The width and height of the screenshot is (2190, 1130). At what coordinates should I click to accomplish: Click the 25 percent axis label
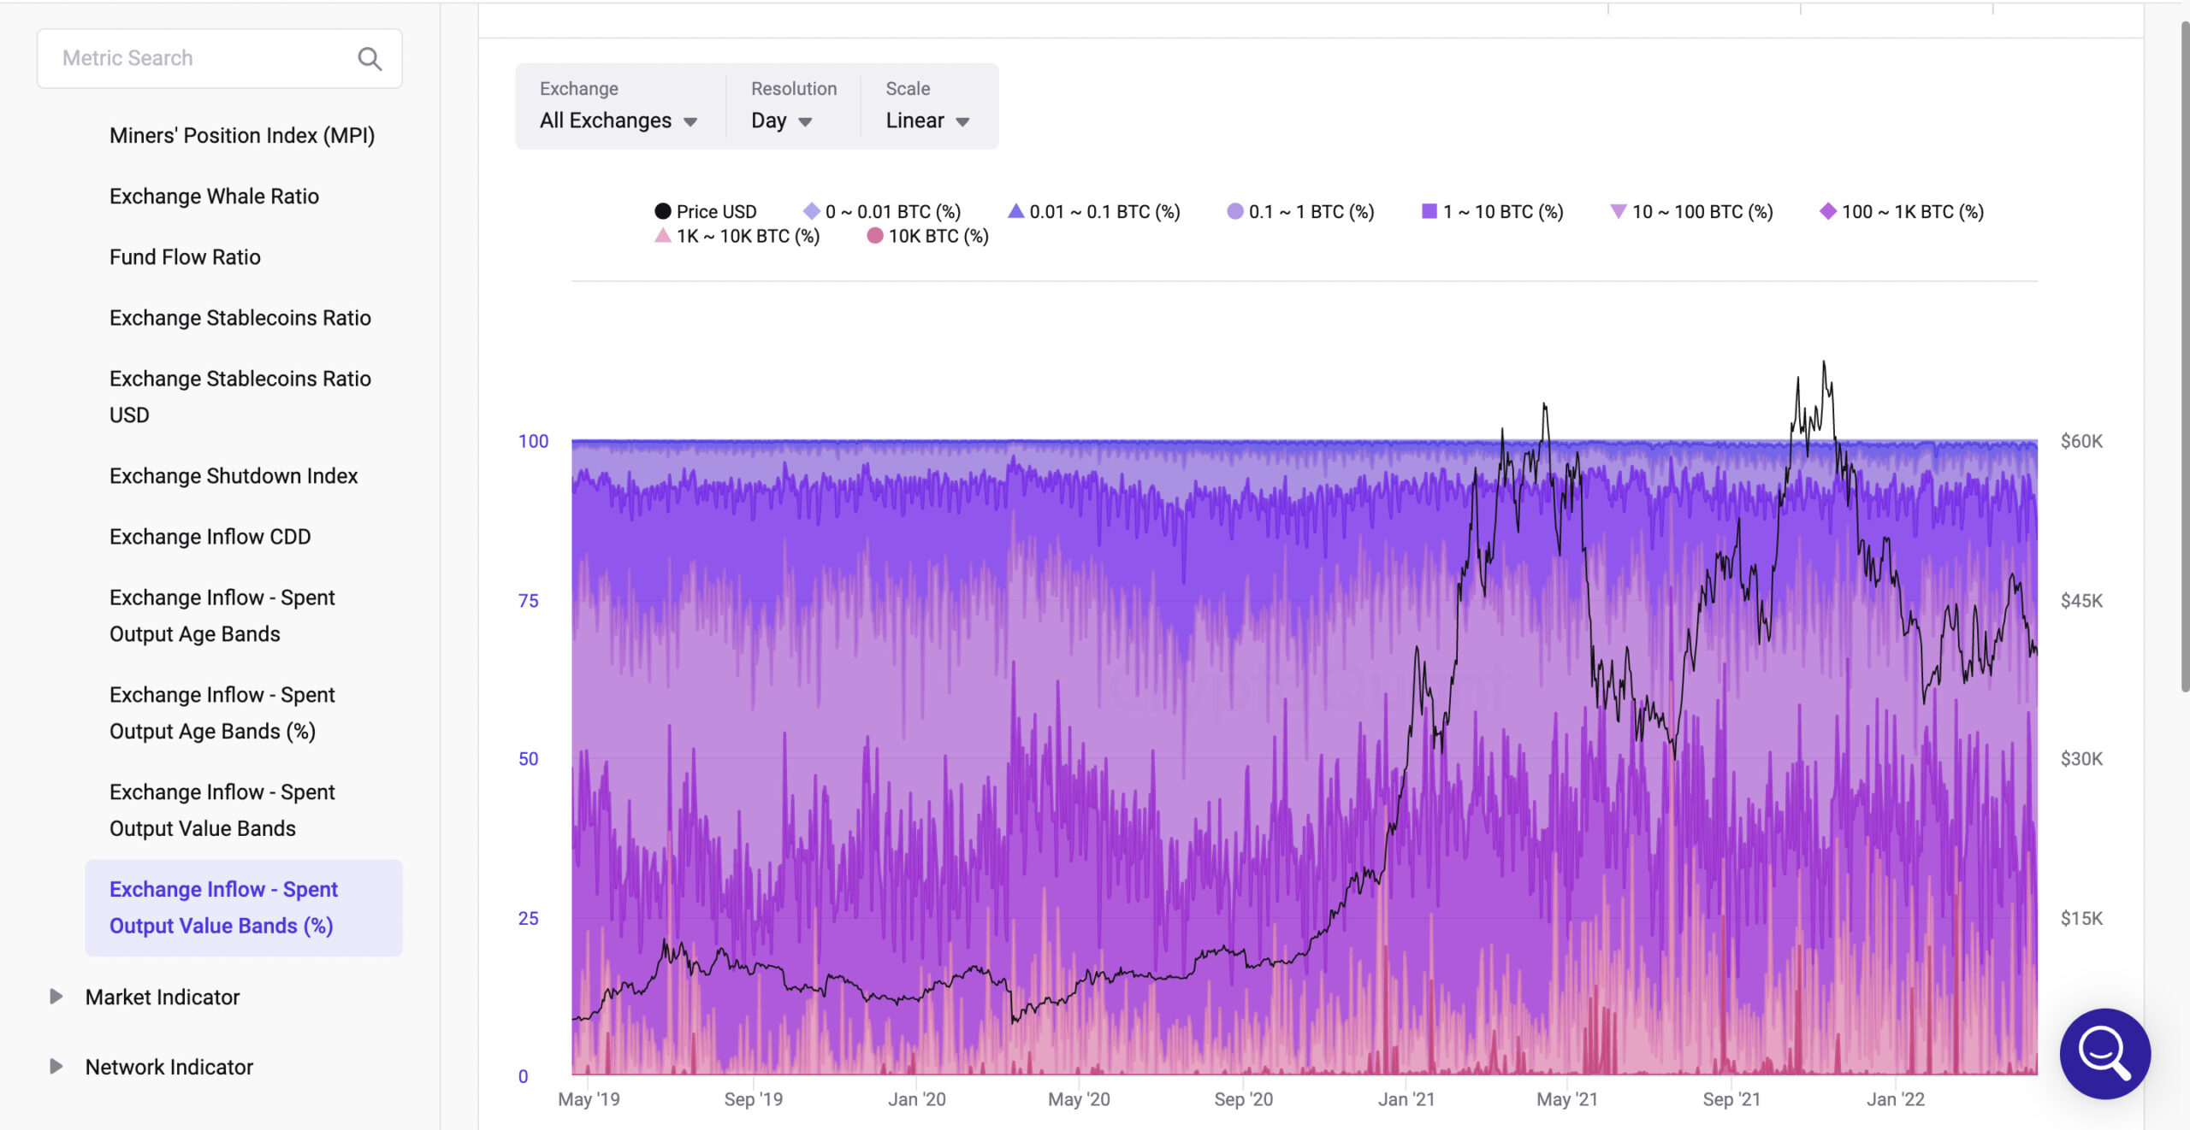coord(529,918)
